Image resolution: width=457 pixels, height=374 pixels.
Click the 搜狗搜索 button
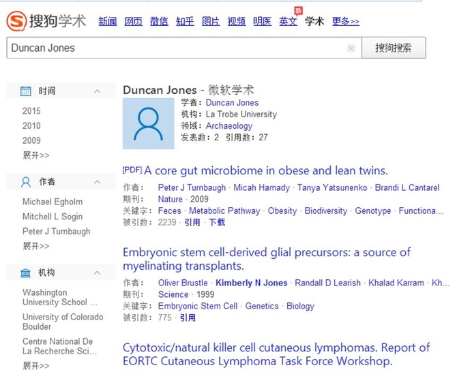pyautogui.click(x=394, y=48)
